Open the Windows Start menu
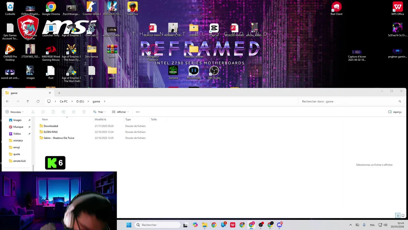The height and width of the screenshot is (230, 408). point(129,225)
